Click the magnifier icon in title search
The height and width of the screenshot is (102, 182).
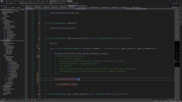[64, 1]
